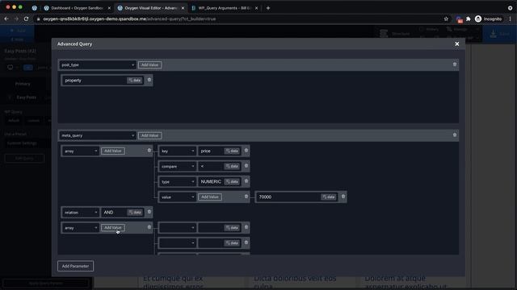The height and width of the screenshot is (290, 517).
Task: Delete the 70000 value via its trash icon
Action: pyautogui.click(x=343, y=197)
